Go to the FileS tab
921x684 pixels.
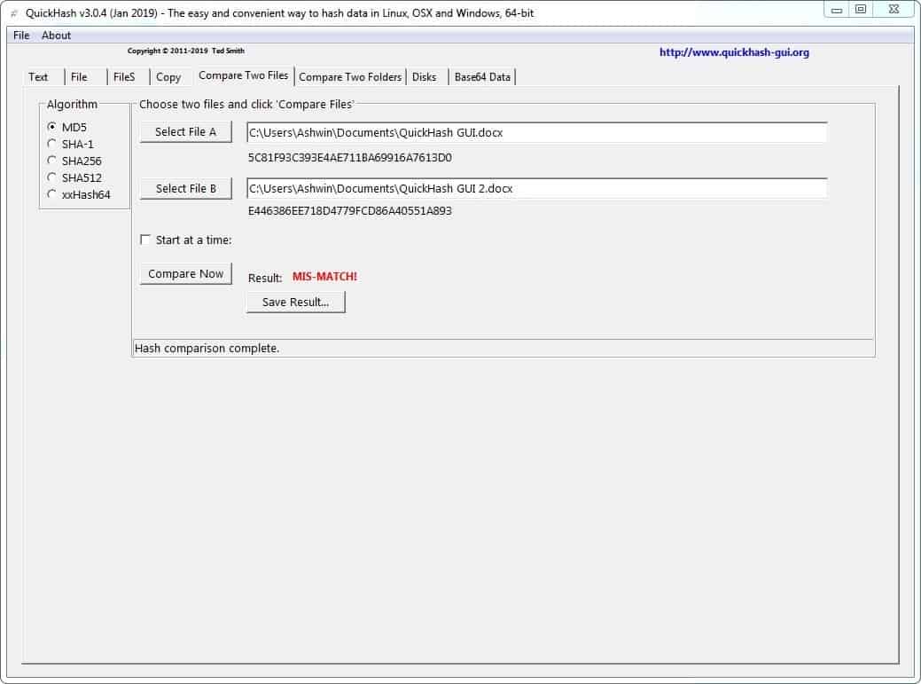(125, 77)
